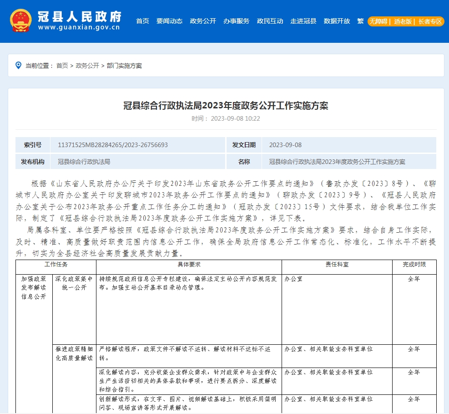Image resolution: width=449 pixels, height=414 pixels.
Task: Click the 发文日期 value 2023-09-08
Action: [285, 145]
